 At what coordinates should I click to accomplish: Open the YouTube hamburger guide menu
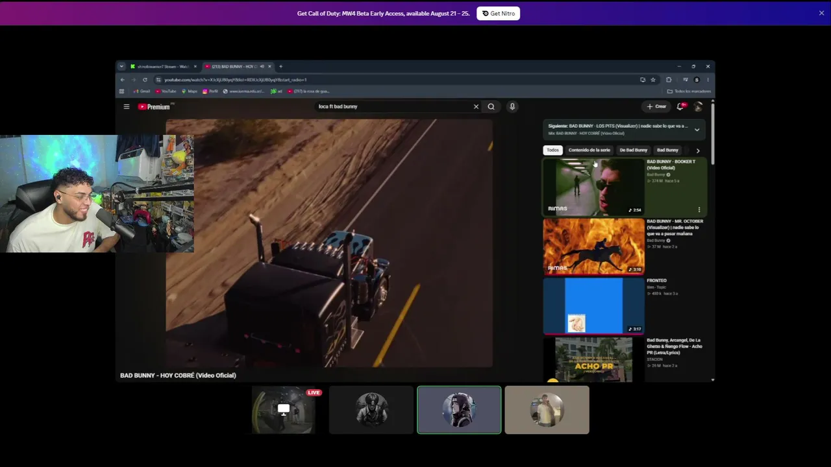point(127,106)
